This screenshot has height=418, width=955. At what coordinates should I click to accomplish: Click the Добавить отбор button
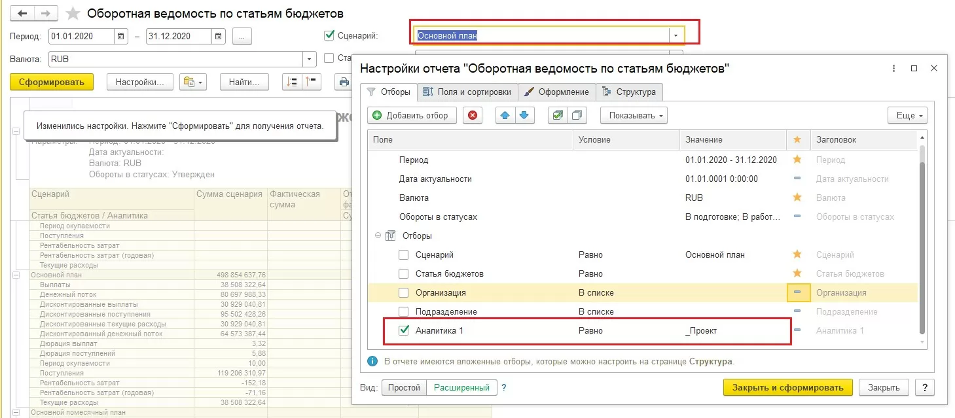point(412,115)
